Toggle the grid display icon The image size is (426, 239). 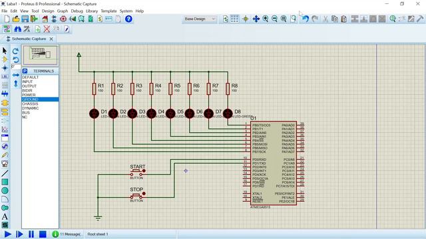(234, 19)
